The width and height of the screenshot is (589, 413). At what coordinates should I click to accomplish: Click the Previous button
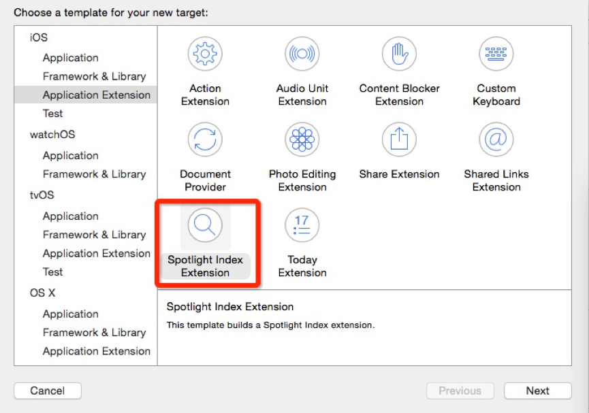pos(460,391)
